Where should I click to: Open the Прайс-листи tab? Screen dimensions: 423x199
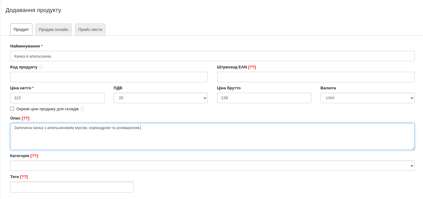[x=90, y=30]
